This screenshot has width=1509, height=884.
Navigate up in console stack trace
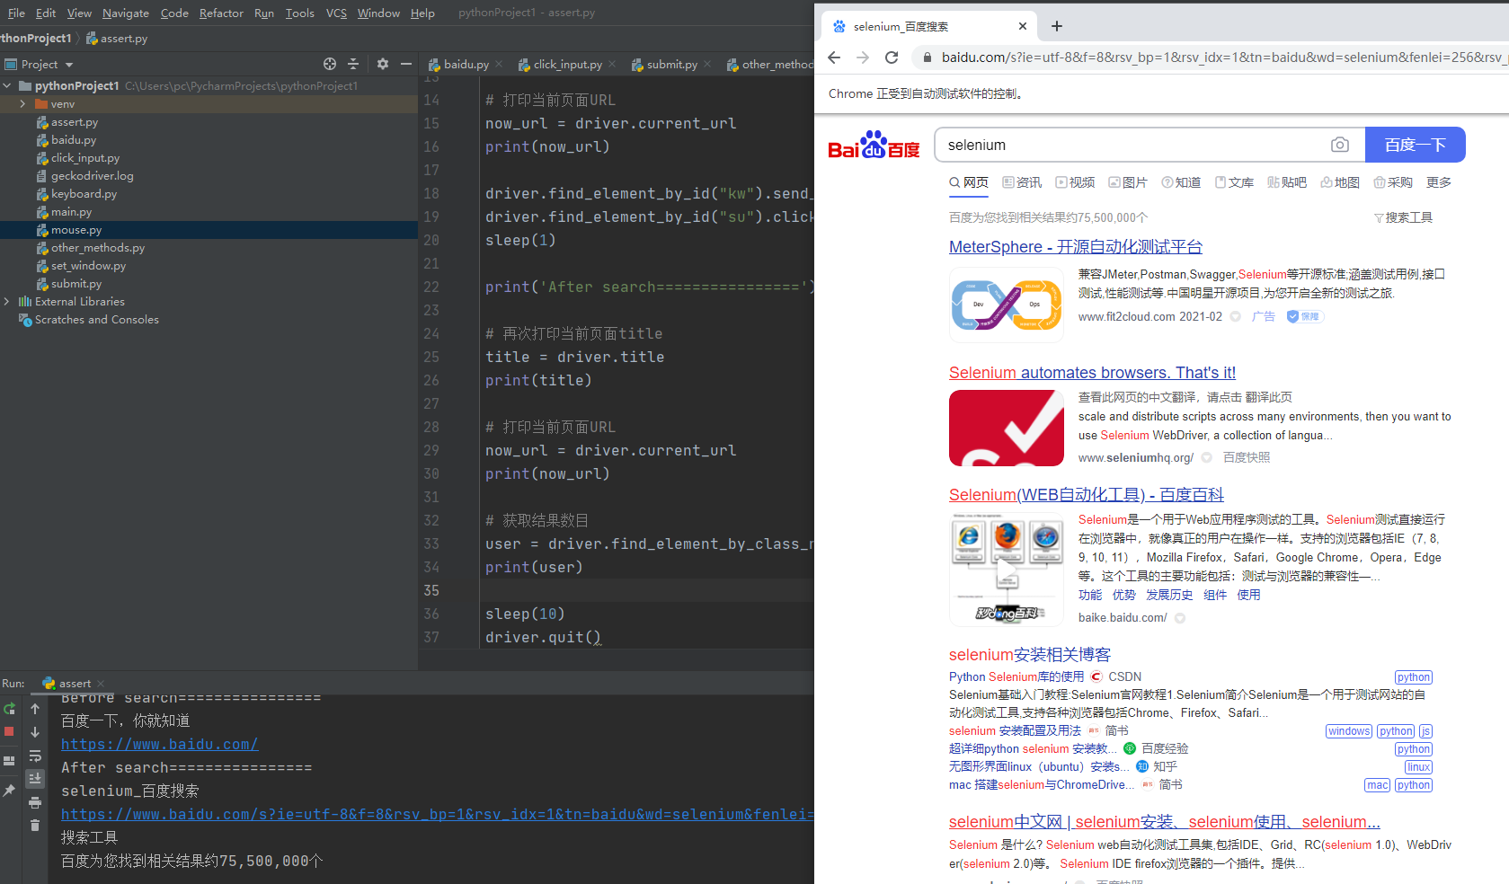pyautogui.click(x=35, y=709)
